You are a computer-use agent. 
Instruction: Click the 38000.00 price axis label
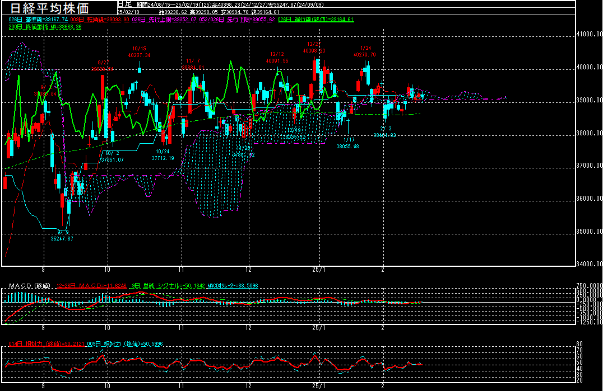click(589, 133)
